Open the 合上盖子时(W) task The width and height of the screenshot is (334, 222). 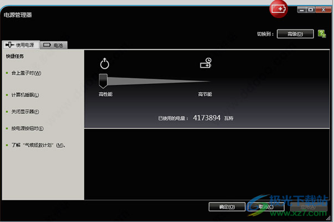tap(26, 73)
